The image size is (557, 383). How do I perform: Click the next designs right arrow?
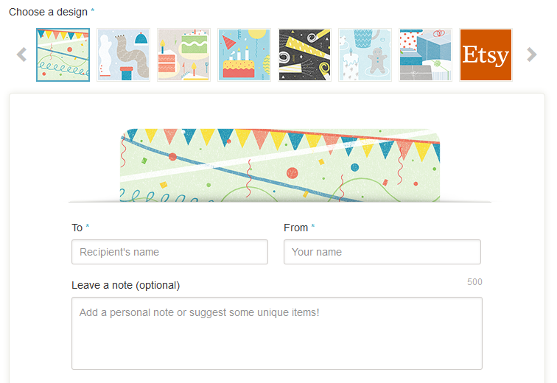pyautogui.click(x=532, y=55)
